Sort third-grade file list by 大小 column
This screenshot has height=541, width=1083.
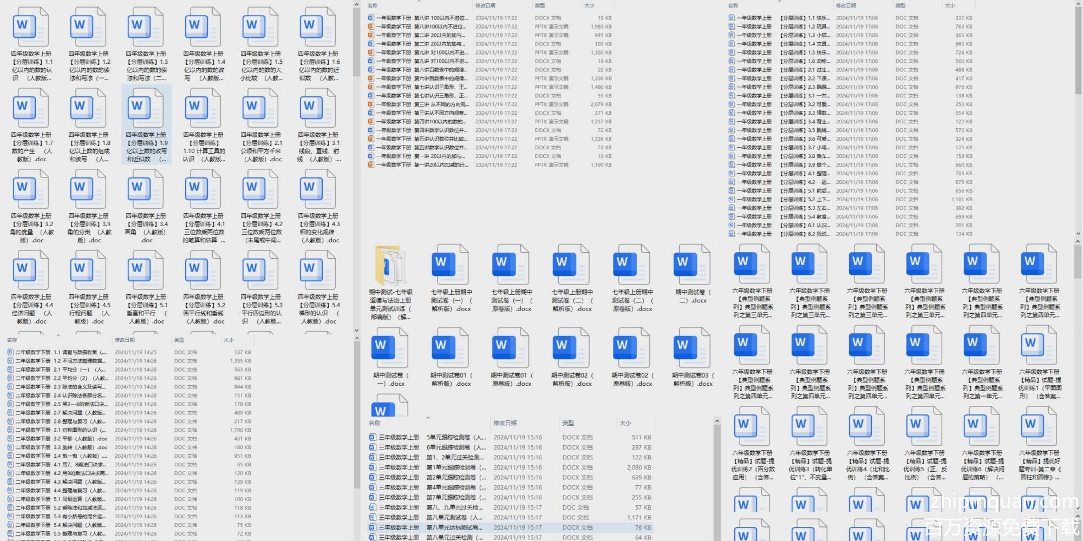tap(625, 423)
